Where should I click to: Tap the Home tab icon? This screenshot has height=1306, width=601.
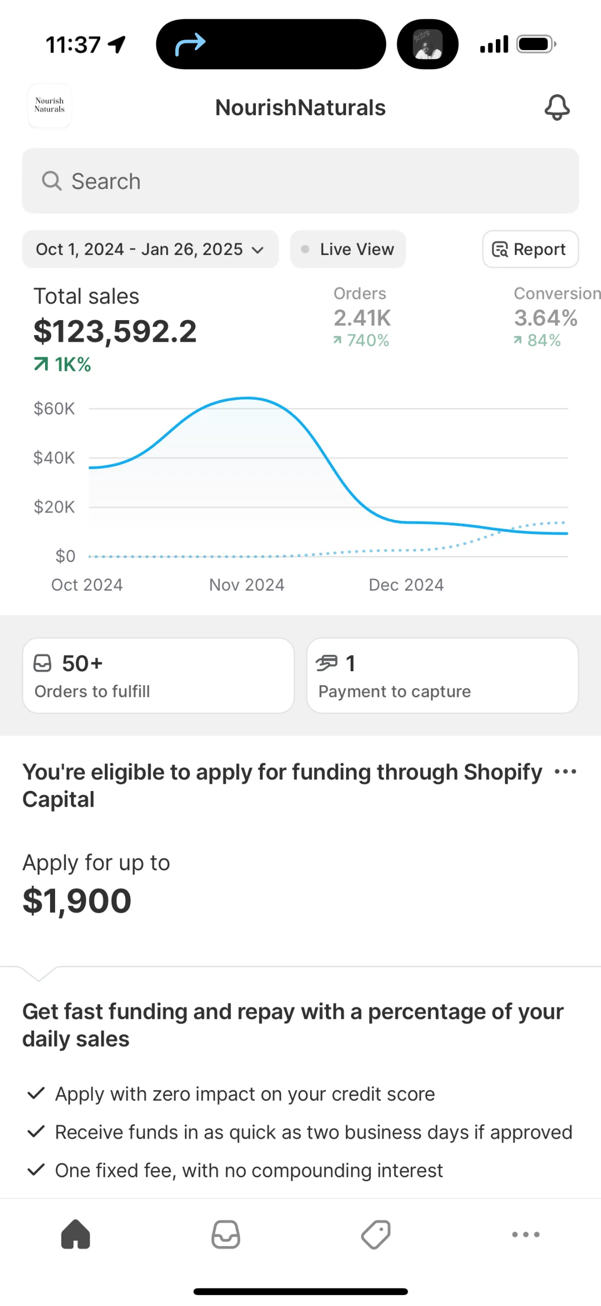click(x=76, y=1234)
